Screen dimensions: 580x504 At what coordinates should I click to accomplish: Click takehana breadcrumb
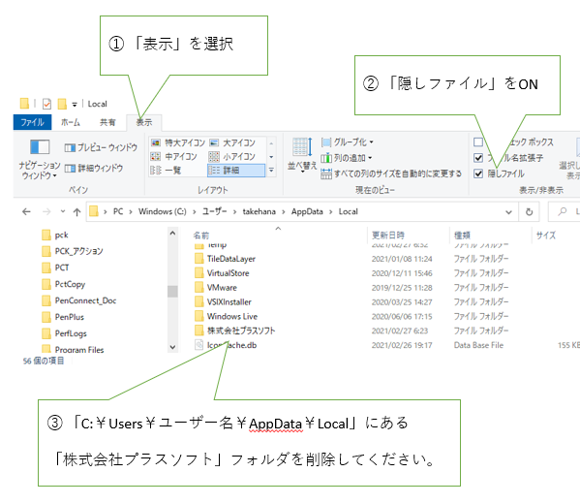259,212
